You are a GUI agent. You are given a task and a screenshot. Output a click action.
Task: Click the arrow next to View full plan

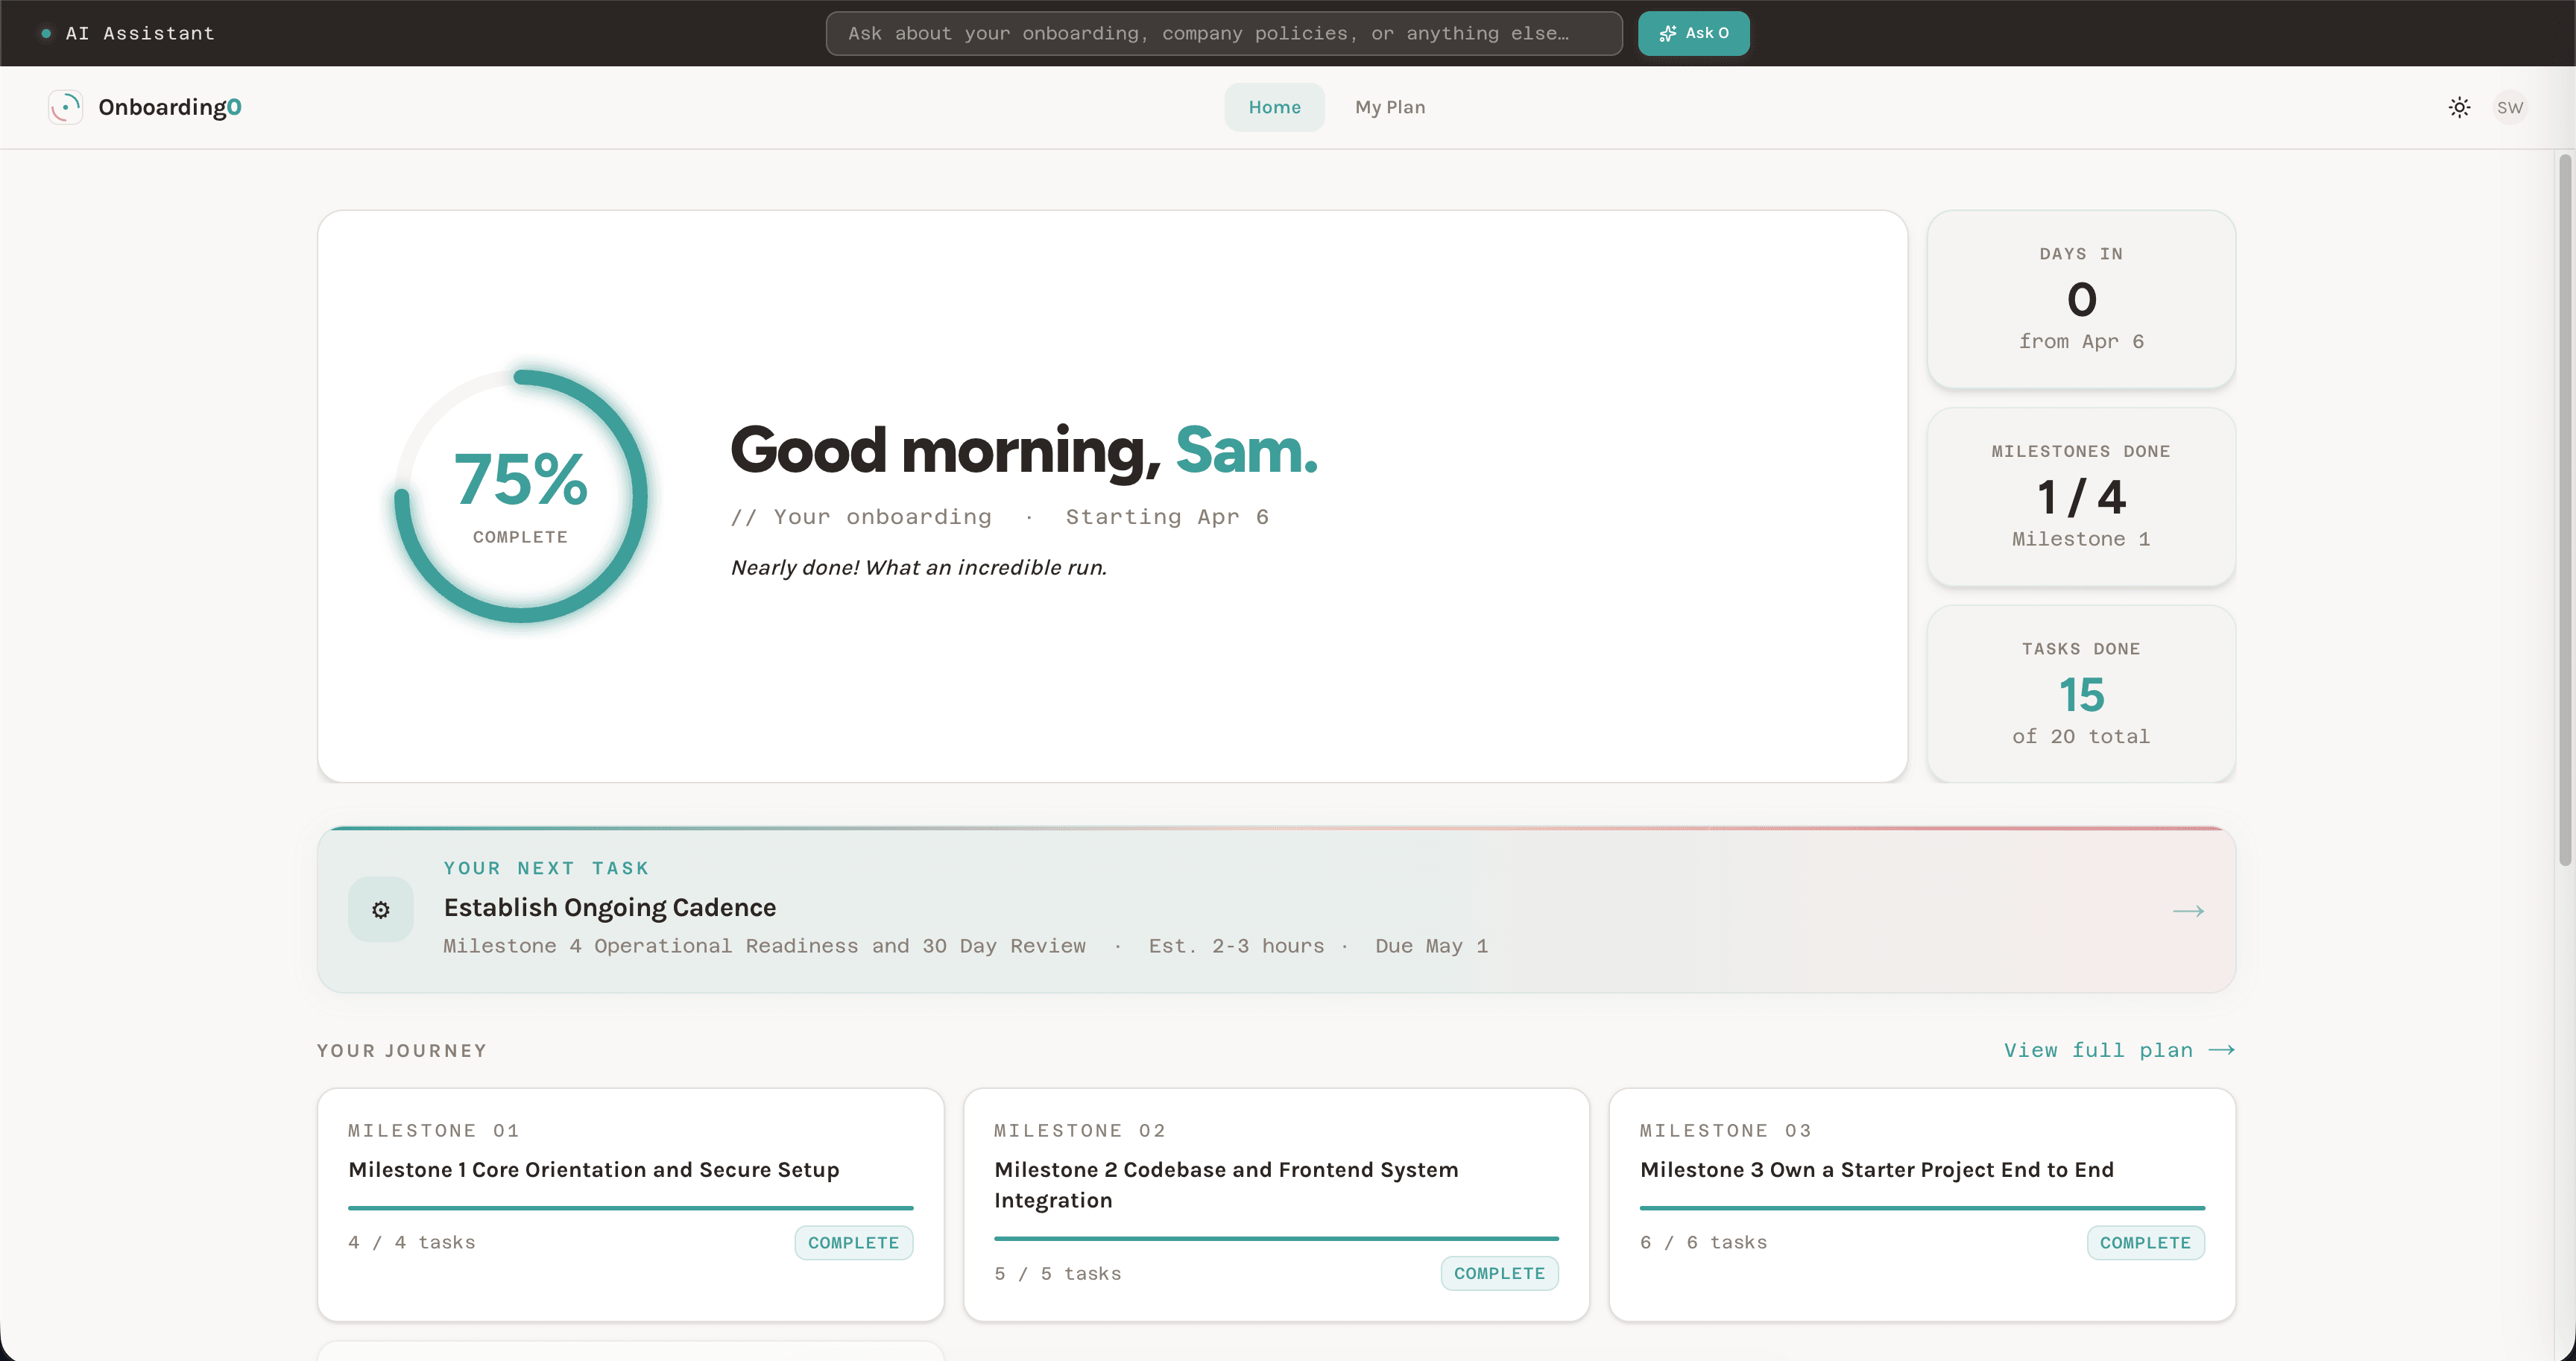(x=2222, y=1049)
